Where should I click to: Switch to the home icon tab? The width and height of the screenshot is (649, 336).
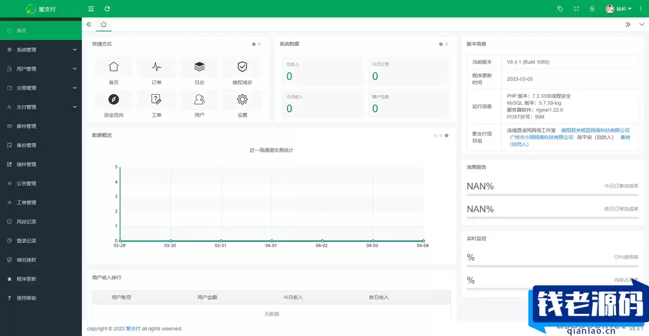pos(104,24)
